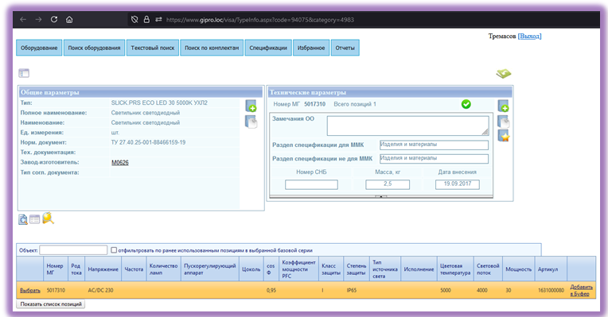
Task: Click type value SLICK.PRS ECO LED 30 5000K УХЛ2
Action: coord(159,103)
